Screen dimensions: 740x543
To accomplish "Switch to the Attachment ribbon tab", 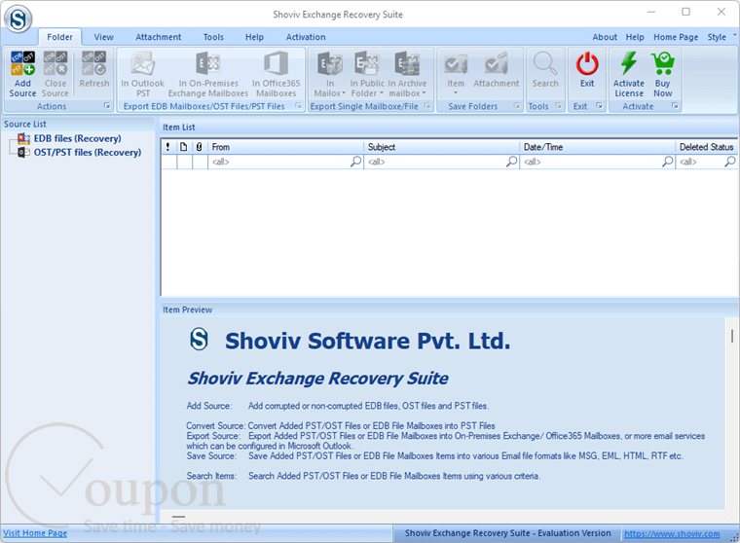I will coord(158,37).
